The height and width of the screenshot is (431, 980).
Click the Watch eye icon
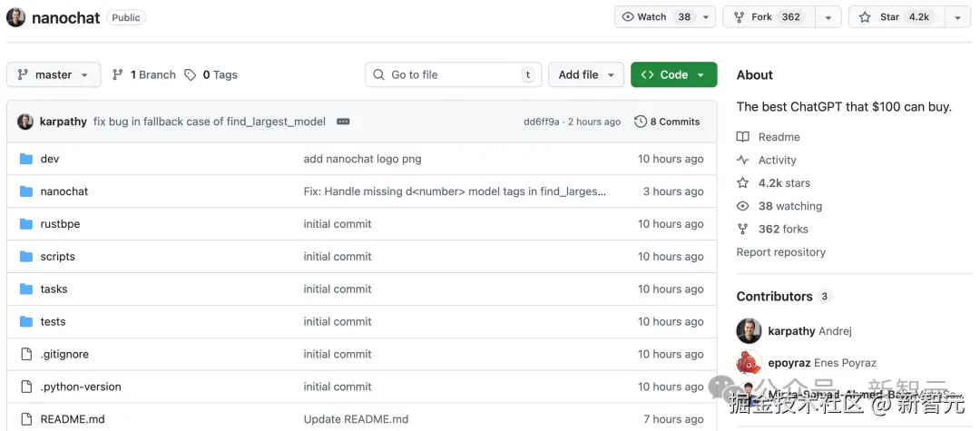628,17
